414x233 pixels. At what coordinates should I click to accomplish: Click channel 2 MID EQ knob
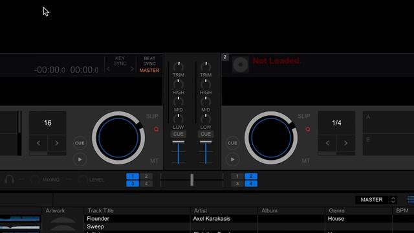206,102
